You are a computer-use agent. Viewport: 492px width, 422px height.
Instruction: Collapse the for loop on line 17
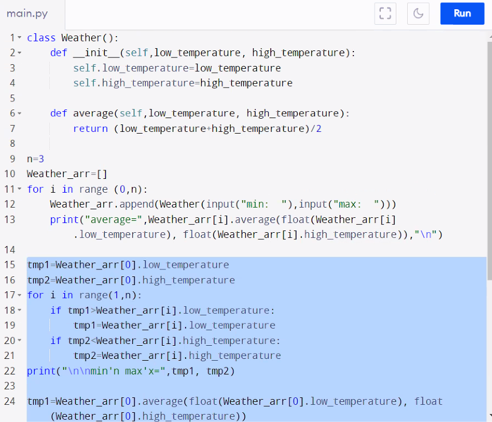point(18,295)
